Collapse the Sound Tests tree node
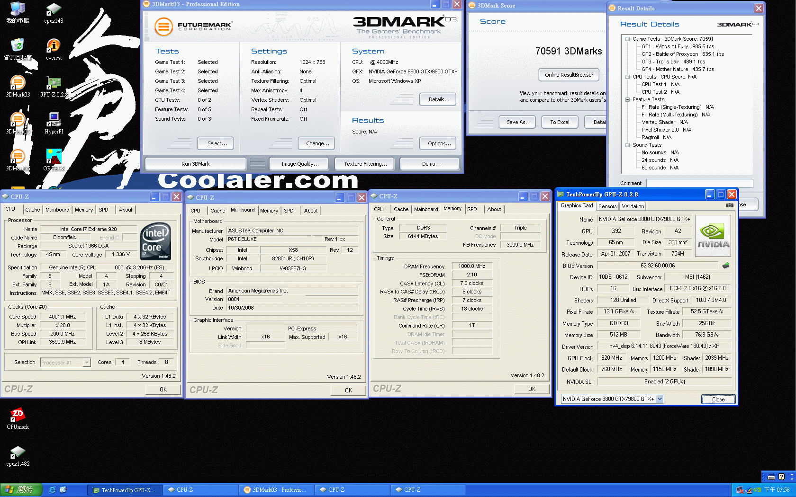This screenshot has width=796, height=497. [x=627, y=145]
